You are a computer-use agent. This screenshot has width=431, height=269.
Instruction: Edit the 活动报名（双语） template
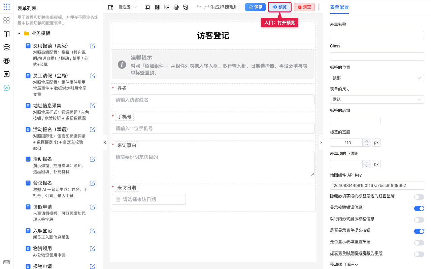[92, 130]
